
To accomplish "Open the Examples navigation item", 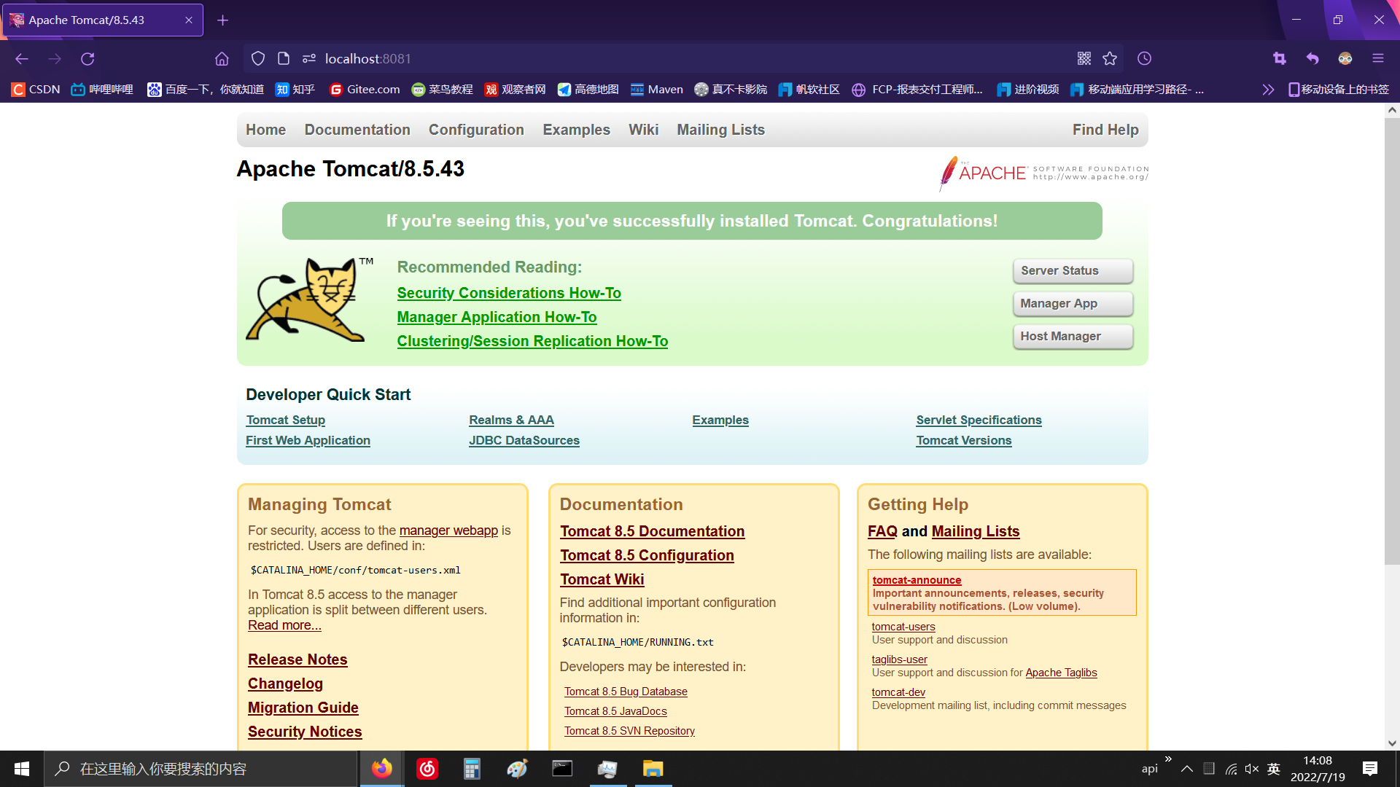I will point(576,130).
